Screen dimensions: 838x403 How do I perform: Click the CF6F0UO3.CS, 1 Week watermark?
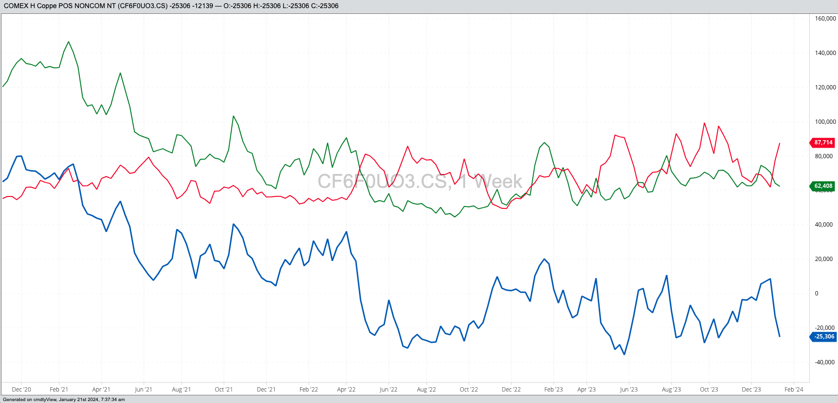tap(420, 182)
